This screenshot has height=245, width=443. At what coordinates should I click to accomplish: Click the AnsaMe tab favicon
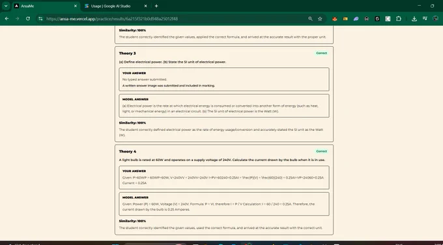pyautogui.click(x=17, y=6)
